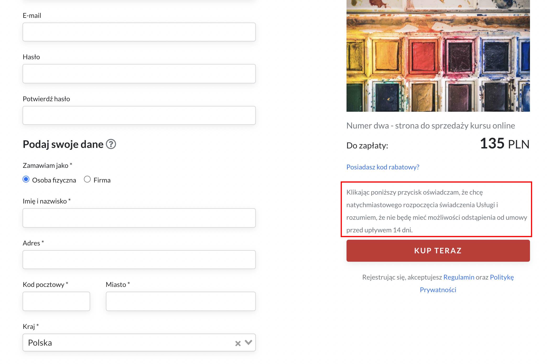The height and width of the screenshot is (364, 552).
Task: Click the Podaj swoje dane heading
Action: [63, 144]
